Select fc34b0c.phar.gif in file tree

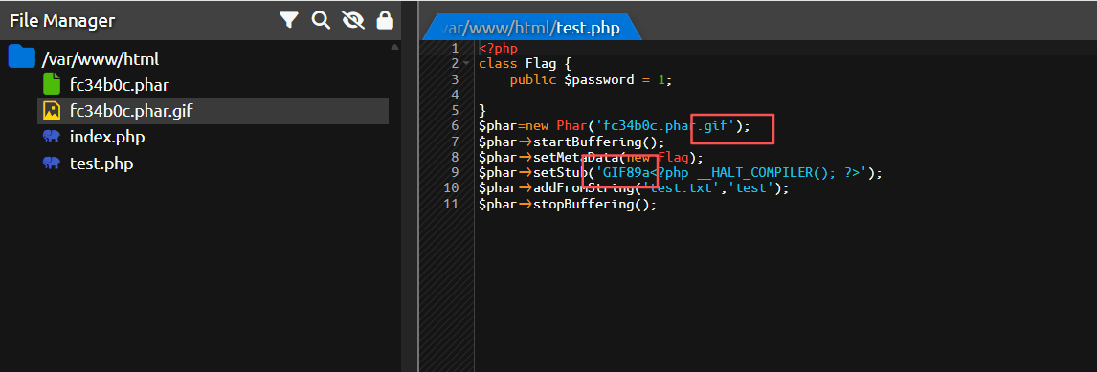click(x=212, y=111)
